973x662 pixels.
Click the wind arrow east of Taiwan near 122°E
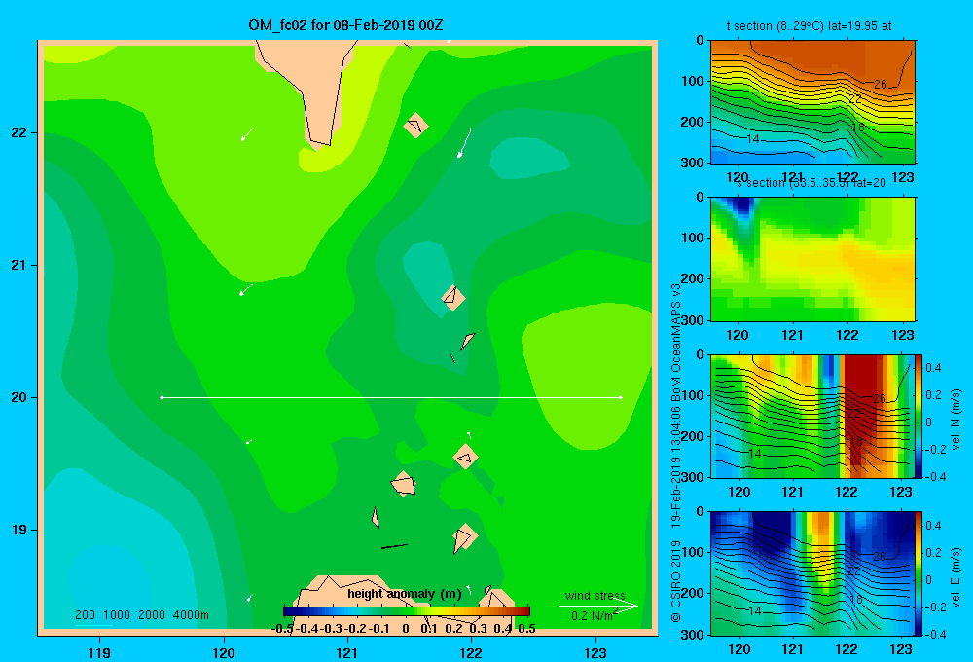(464, 143)
